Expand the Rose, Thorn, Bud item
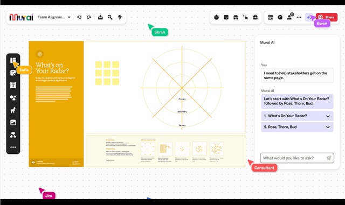Image resolution: width=345 pixels, height=205 pixels. 297,127
